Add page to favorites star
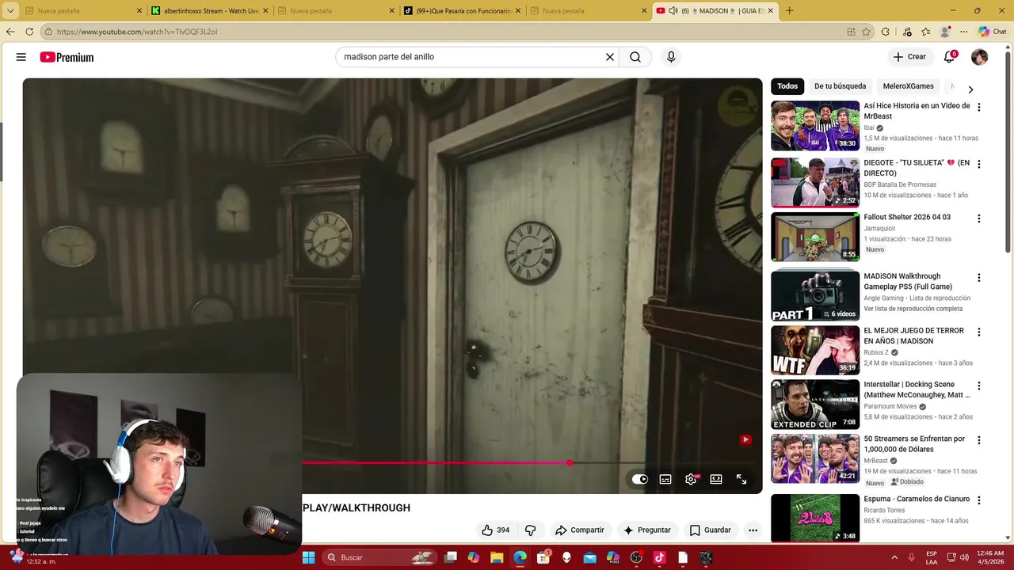This screenshot has height=570, width=1014. pyautogui.click(x=866, y=32)
